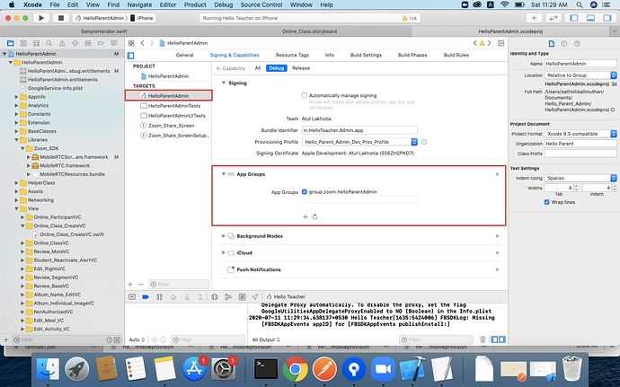Open the Breakpoint navigator icon
This screenshot has height=387, width=620.
click(101, 43)
